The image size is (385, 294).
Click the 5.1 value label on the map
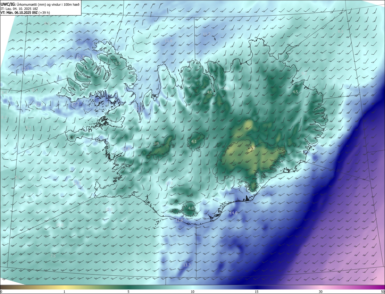[71, 137]
